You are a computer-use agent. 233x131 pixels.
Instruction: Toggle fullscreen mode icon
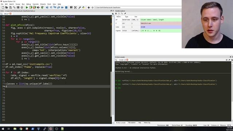[75, 7]
